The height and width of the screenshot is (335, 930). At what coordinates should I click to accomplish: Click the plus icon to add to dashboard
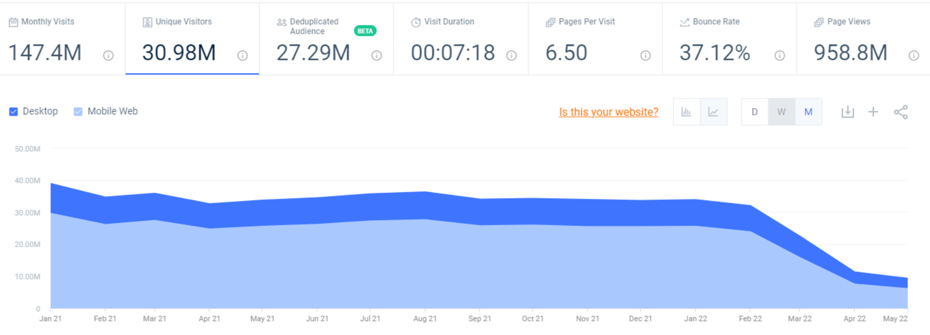pyautogui.click(x=873, y=112)
